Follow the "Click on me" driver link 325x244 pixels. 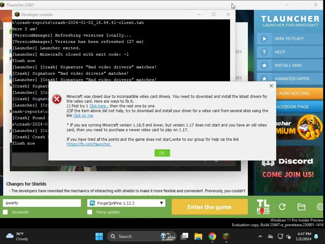point(83,116)
